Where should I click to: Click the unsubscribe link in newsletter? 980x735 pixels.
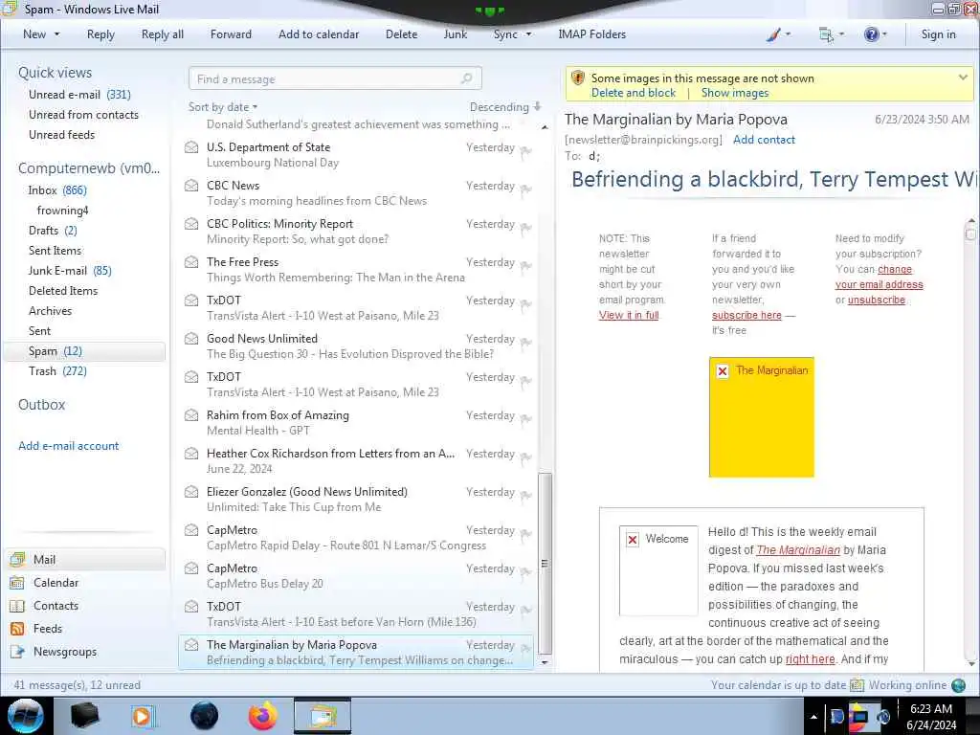click(877, 300)
